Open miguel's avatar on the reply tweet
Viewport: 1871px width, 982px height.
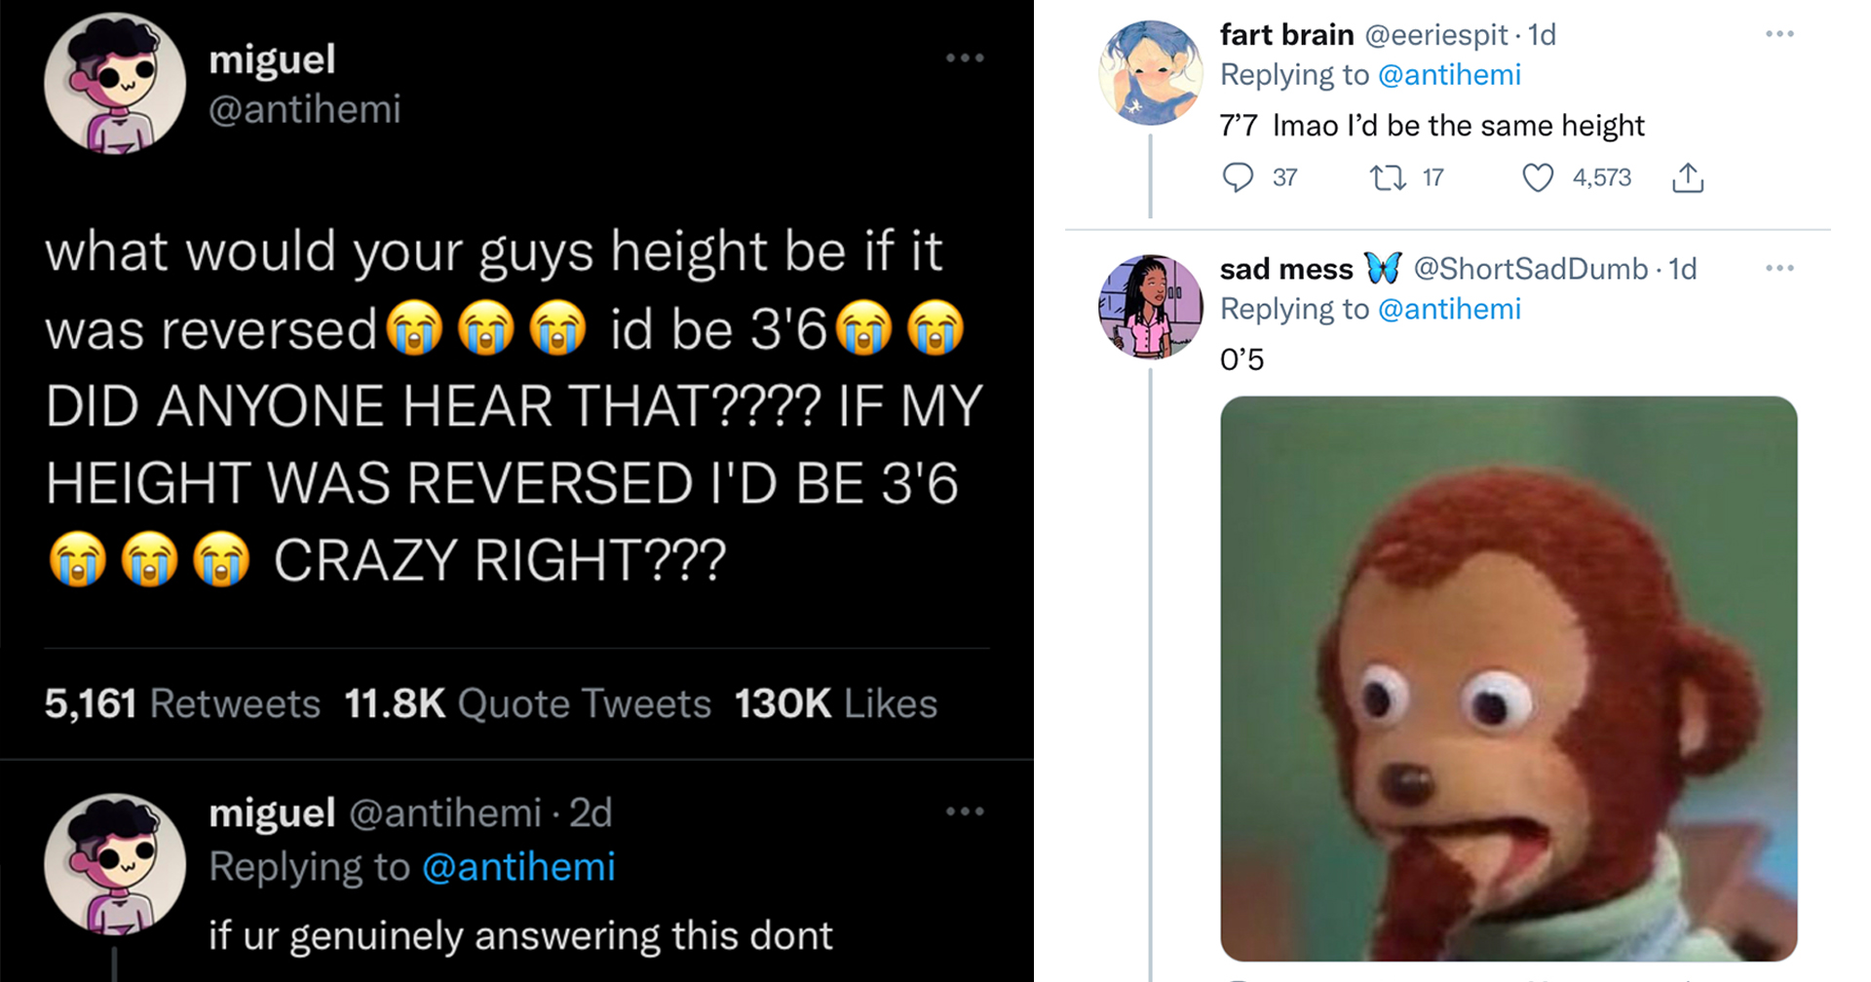[x=115, y=863]
